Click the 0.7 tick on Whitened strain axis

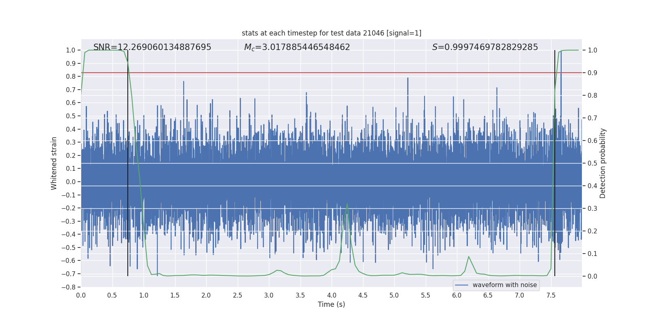(71, 90)
